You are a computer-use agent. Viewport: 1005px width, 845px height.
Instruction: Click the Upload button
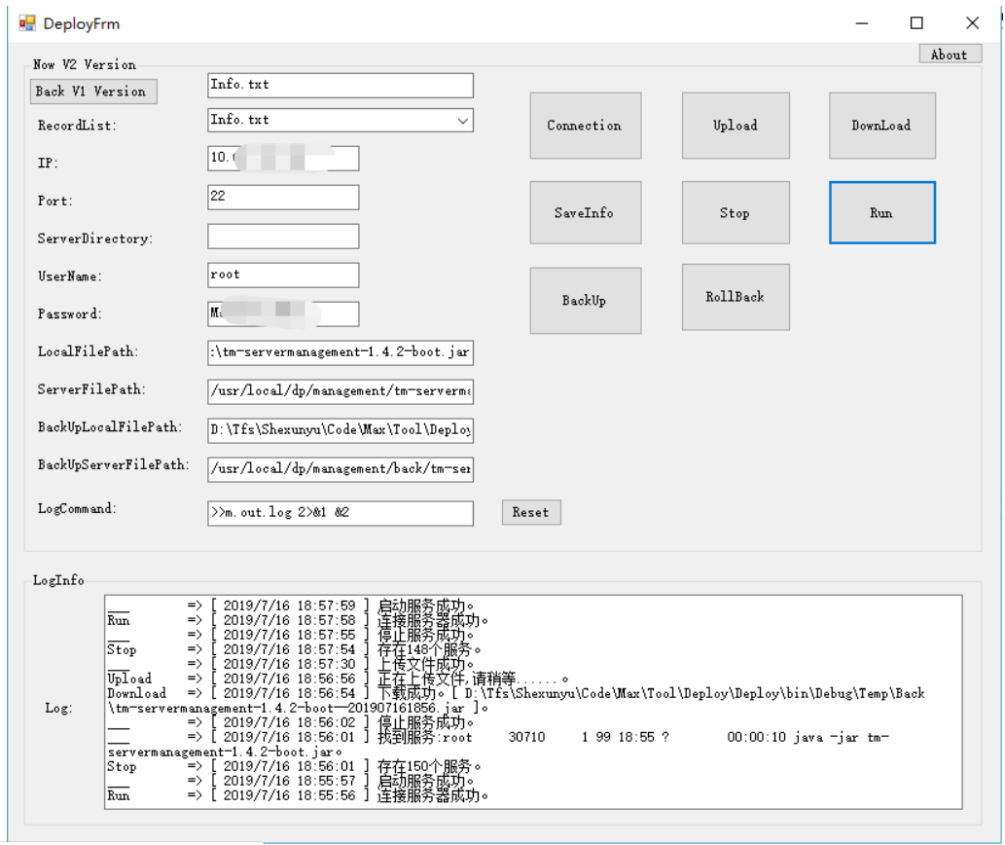click(x=736, y=126)
